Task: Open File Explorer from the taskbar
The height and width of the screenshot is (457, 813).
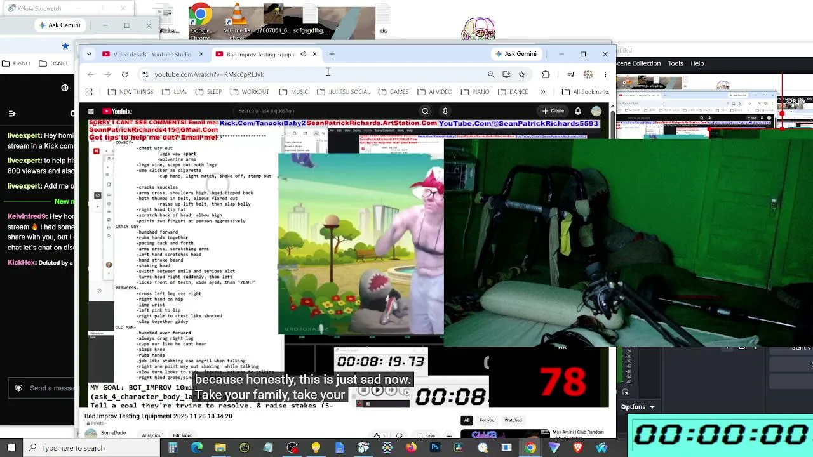Action: [x=220, y=448]
